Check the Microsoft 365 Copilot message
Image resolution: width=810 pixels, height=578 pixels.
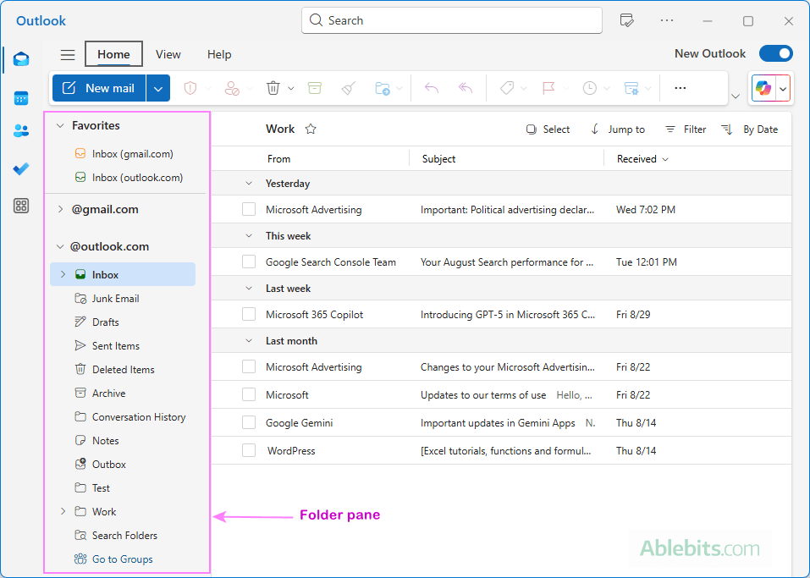pos(249,314)
